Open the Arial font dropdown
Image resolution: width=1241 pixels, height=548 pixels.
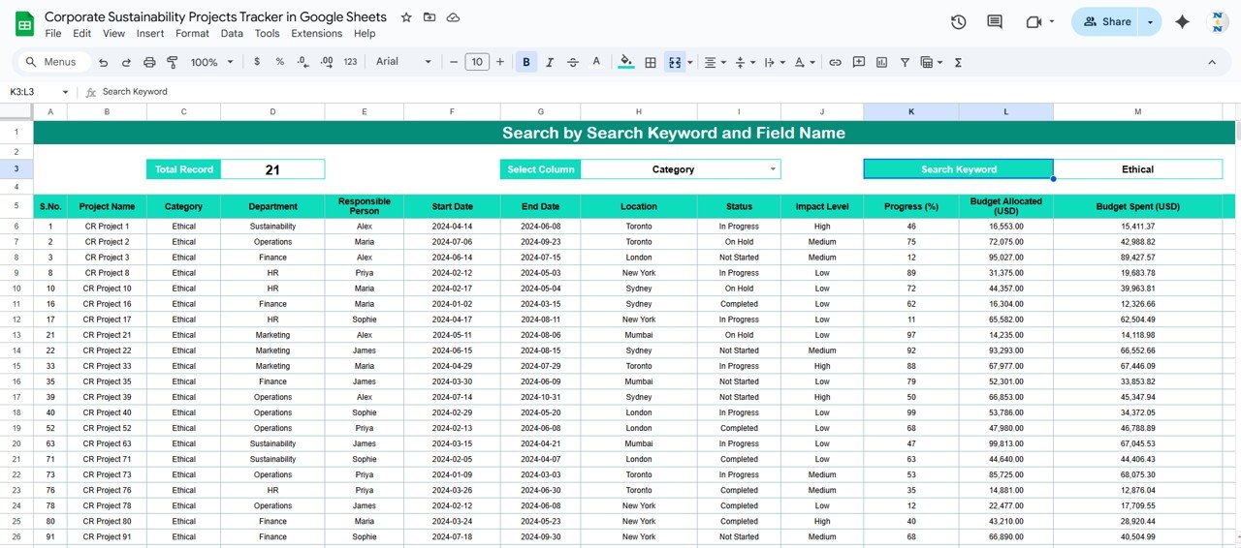click(403, 62)
